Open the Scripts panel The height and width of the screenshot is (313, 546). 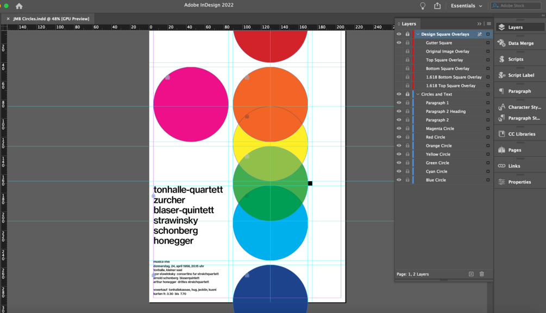[x=520, y=59]
